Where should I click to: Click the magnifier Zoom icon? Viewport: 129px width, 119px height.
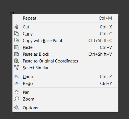(17, 99)
